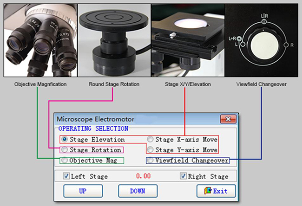Select the Stage Elevation radio button
The height and width of the screenshot is (206, 302).
point(65,139)
